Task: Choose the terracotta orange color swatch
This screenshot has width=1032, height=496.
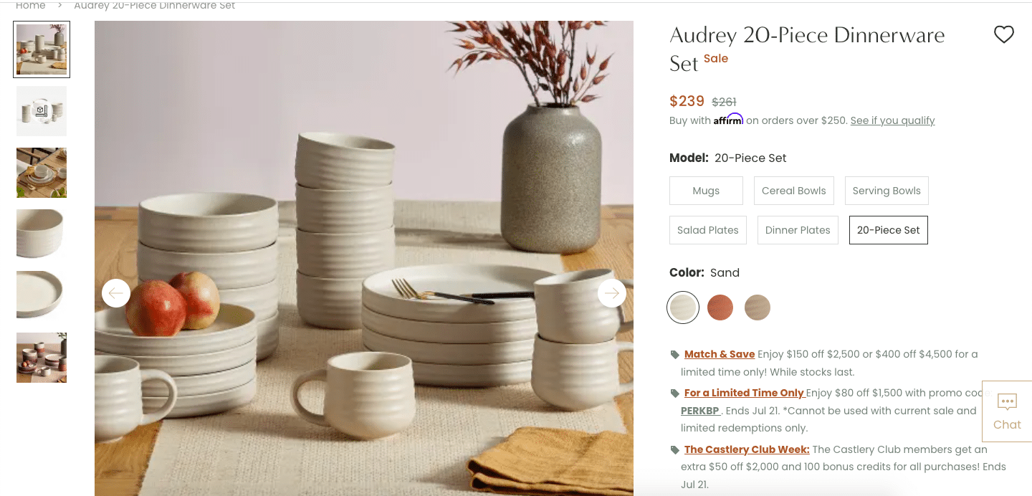Action: (x=720, y=307)
